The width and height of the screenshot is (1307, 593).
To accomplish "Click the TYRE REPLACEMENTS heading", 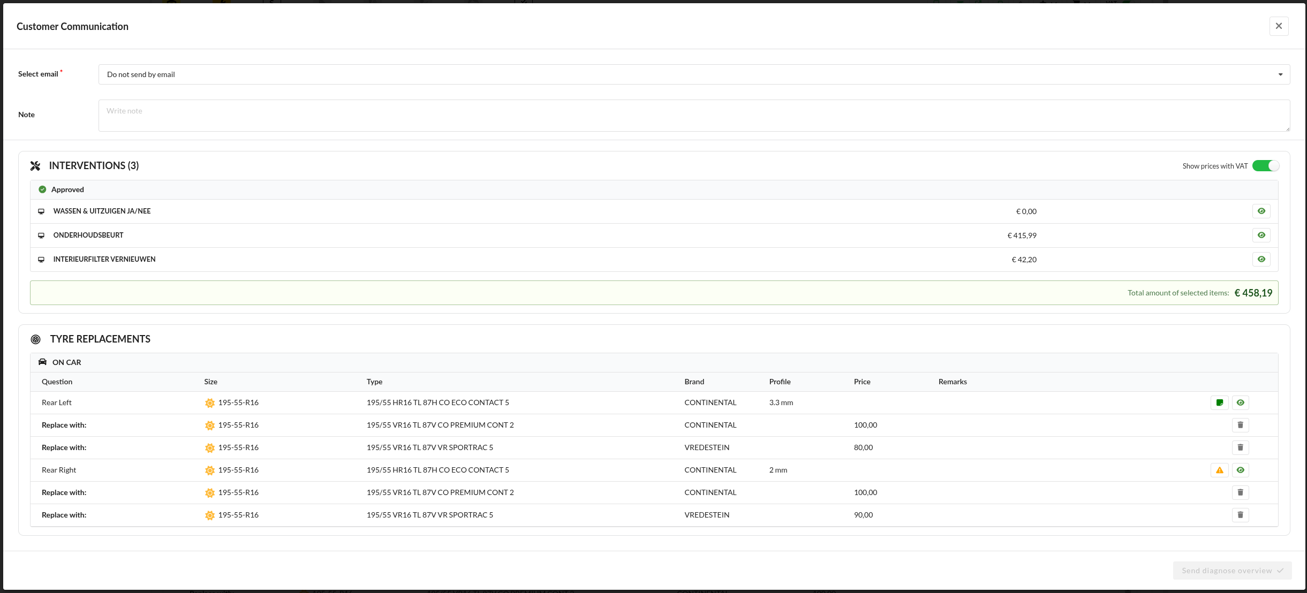I will click(100, 339).
